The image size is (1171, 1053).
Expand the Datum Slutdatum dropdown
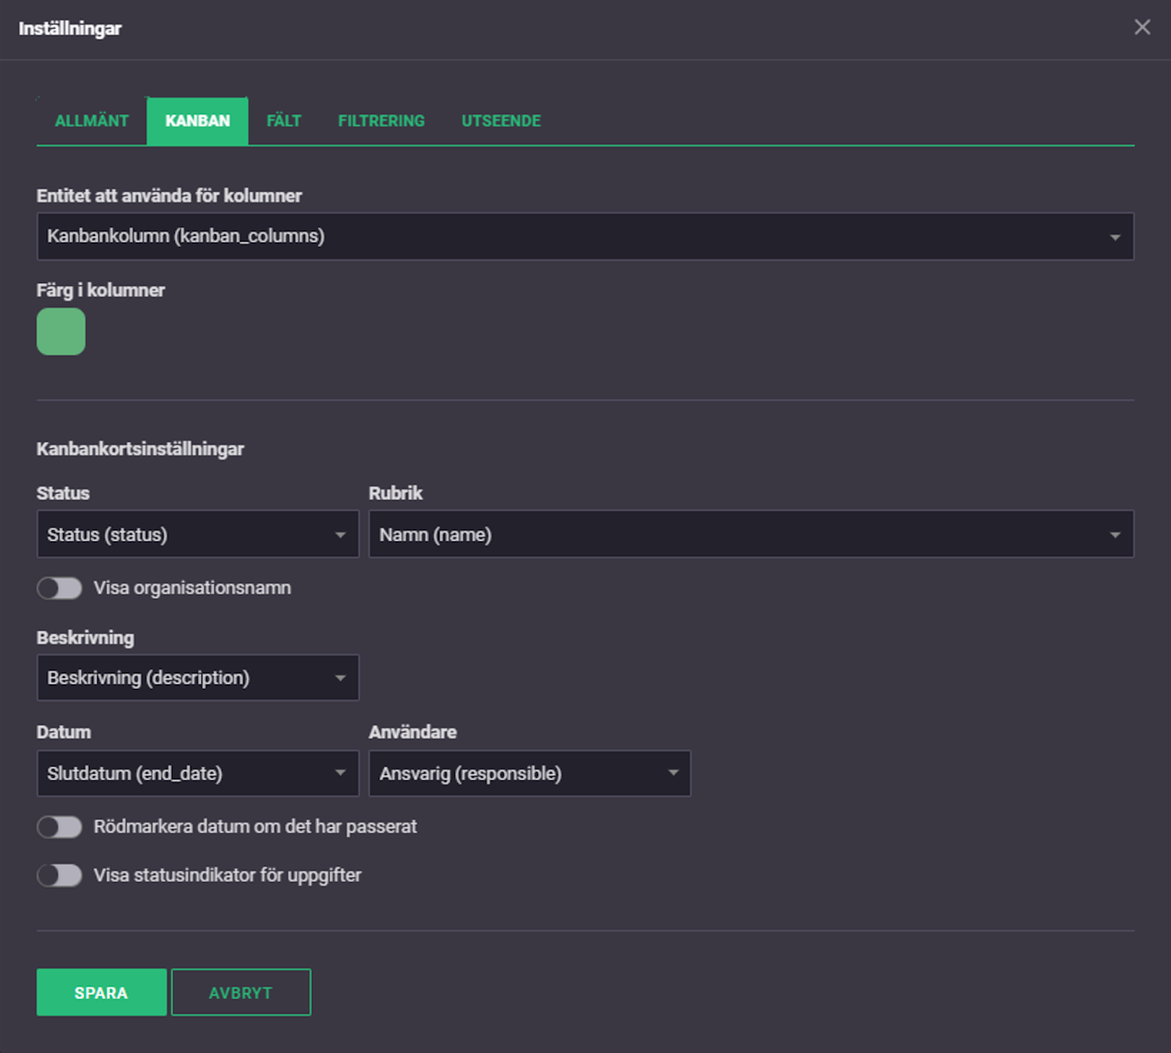click(198, 773)
